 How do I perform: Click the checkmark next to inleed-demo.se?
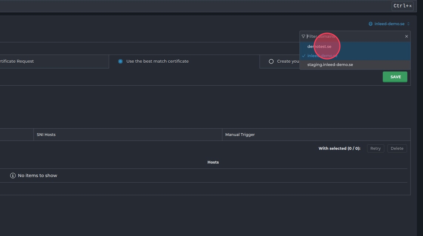point(304,56)
